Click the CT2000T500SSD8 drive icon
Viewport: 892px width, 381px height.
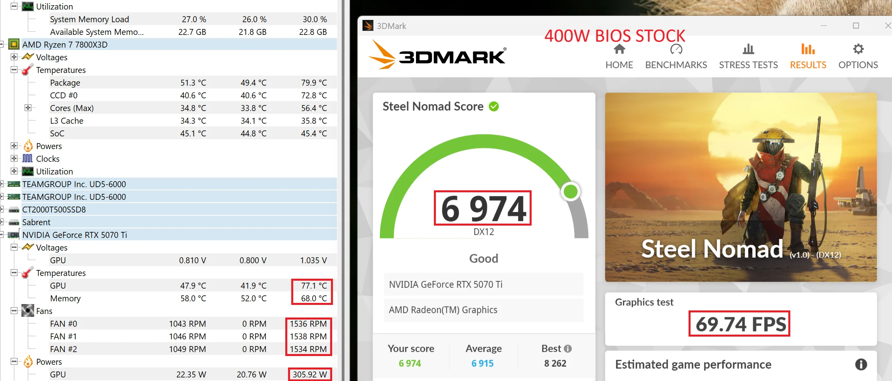[x=14, y=209]
